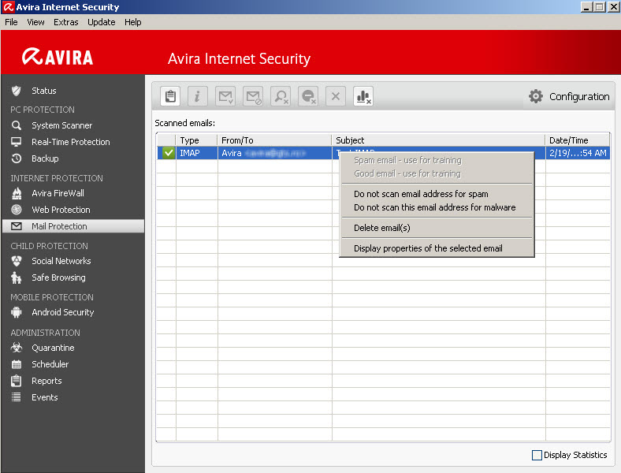Screen dimensions: 621x473
Task: Click the System Scanner magnifier icon
Action: coord(17,125)
